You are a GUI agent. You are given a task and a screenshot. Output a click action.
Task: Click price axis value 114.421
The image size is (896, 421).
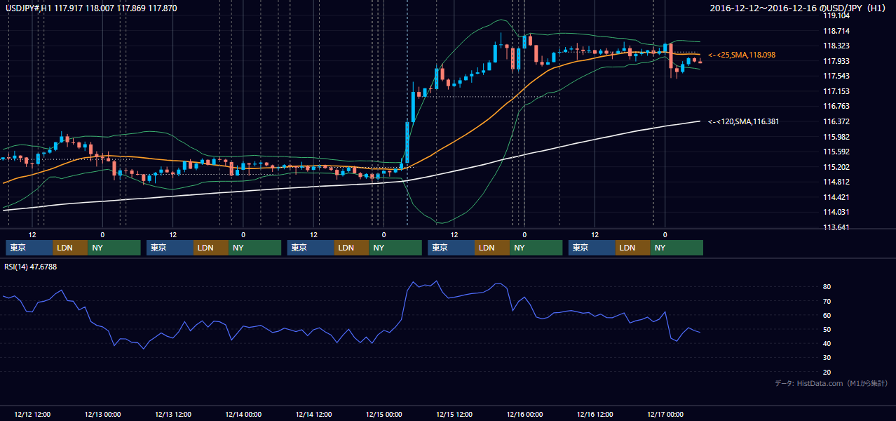[836, 197]
